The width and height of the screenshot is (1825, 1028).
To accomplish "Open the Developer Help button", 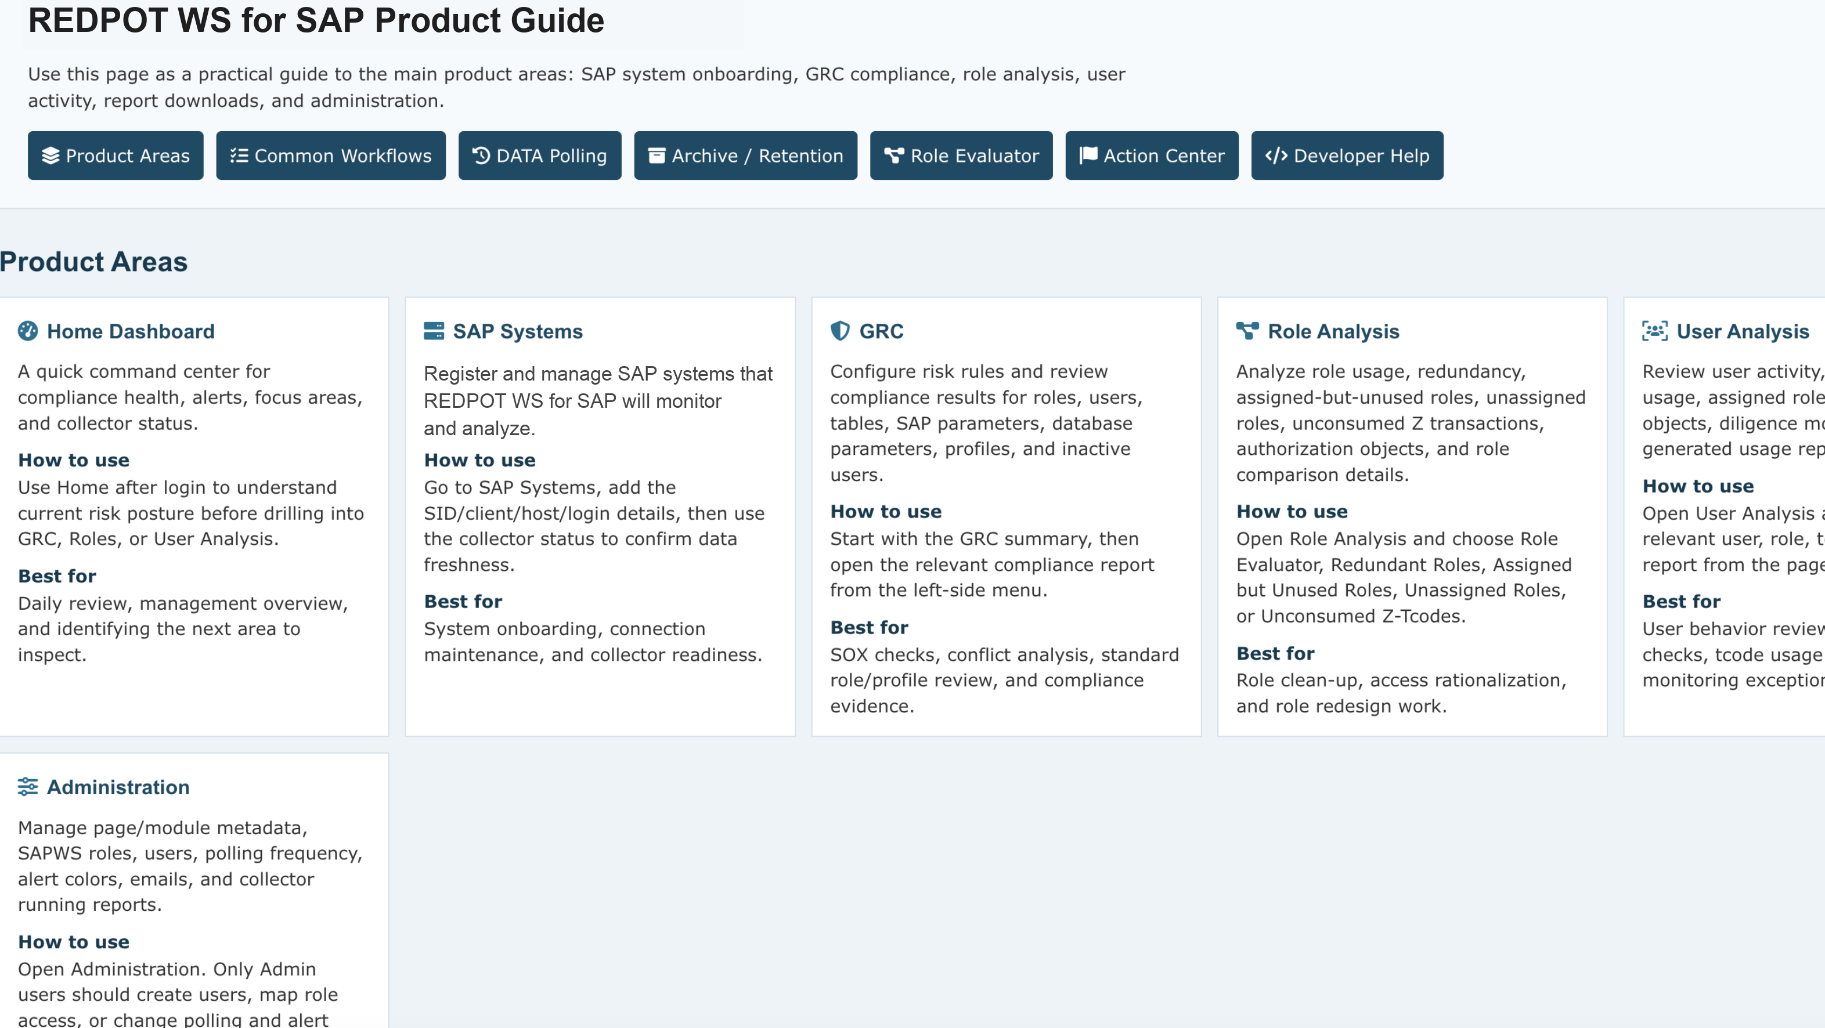I will pyautogui.click(x=1347, y=155).
